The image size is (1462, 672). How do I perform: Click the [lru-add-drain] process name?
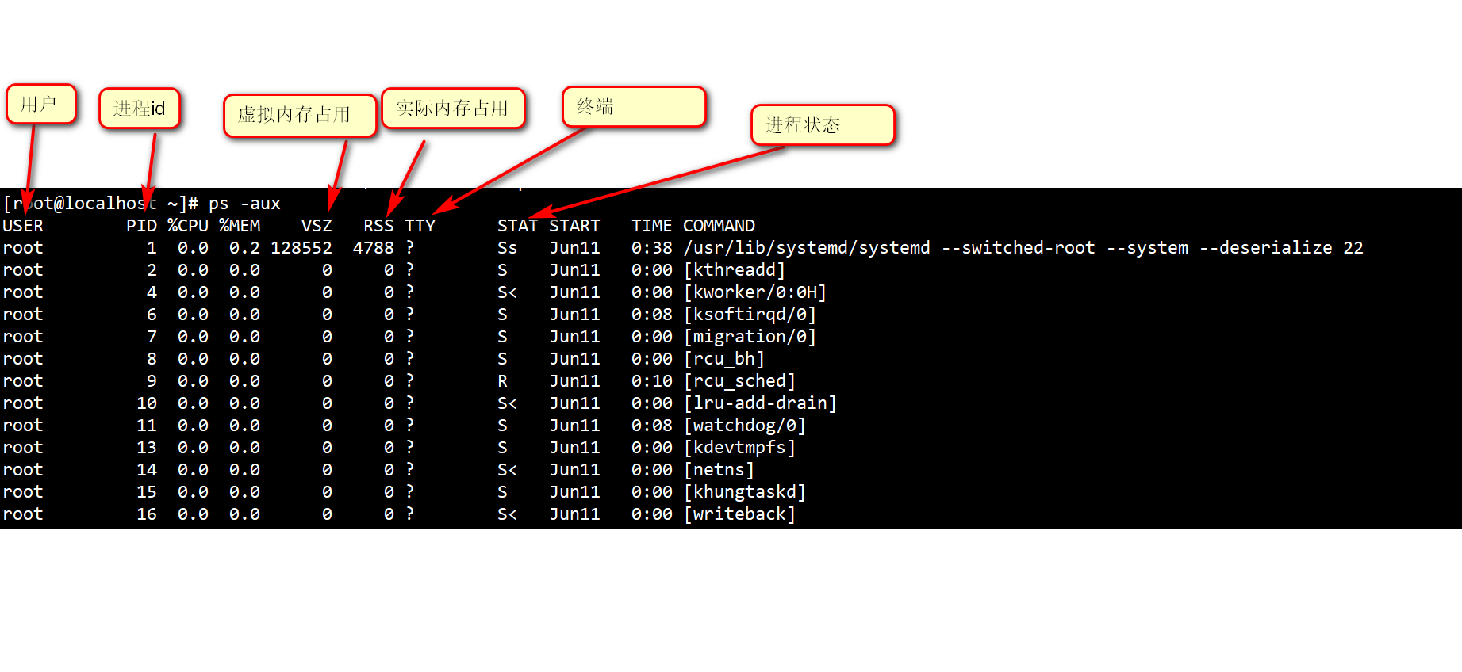[x=760, y=403]
